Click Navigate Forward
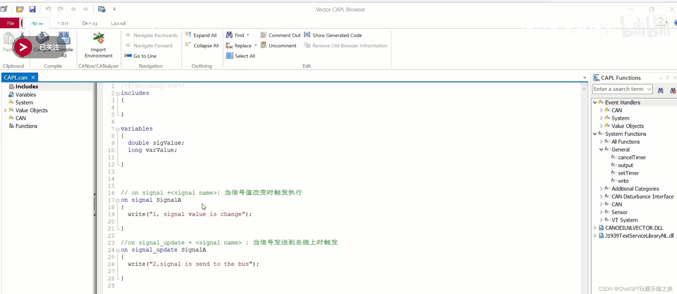The width and height of the screenshot is (677, 294). [149, 46]
